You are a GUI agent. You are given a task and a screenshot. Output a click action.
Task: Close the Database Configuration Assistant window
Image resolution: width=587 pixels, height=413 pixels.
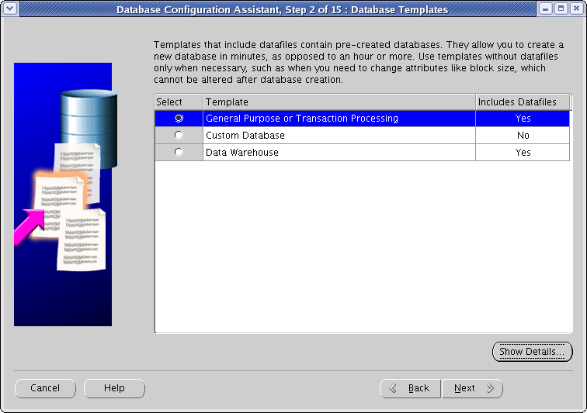[576, 9]
